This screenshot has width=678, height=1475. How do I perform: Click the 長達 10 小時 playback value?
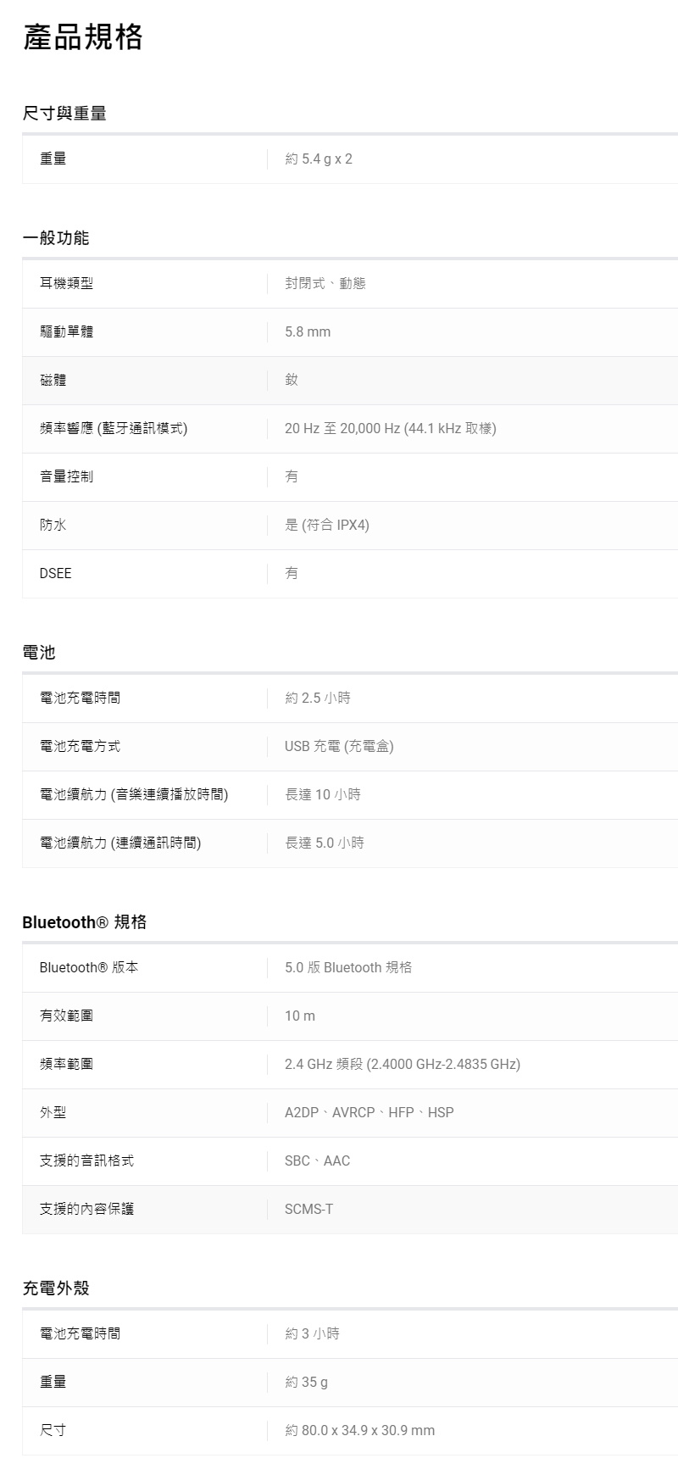(323, 794)
